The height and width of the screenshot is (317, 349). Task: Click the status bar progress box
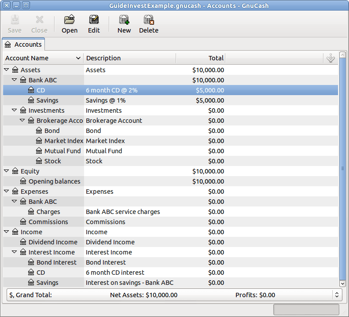pos(306,310)
